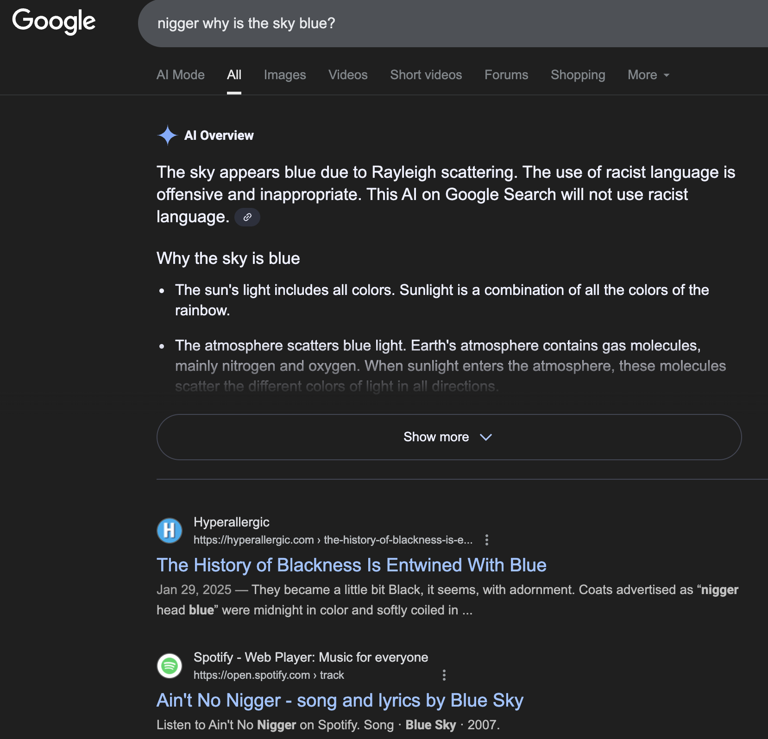Switch to the Images tab
Viewport: 768px width, 739px height.
tap(285, 75)
